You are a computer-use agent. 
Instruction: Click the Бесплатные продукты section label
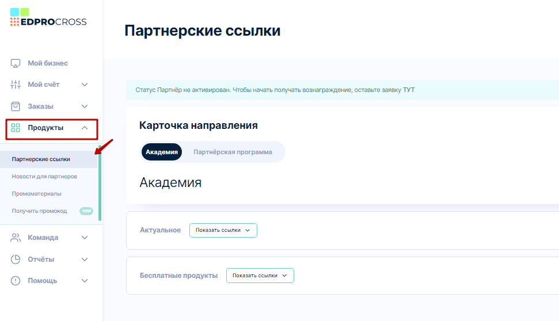(178, 276)
